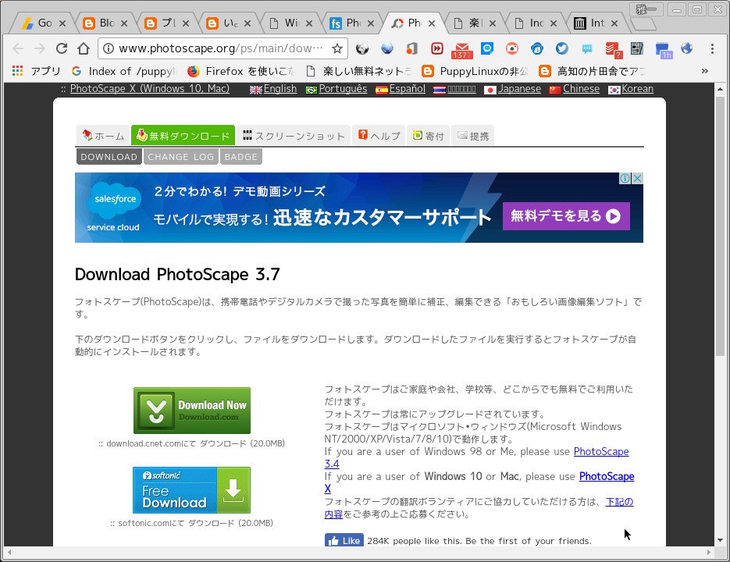The width and height of the screenshot is (730, 562).
Task: Click the Softonic Free Download button
Action: 192,490
